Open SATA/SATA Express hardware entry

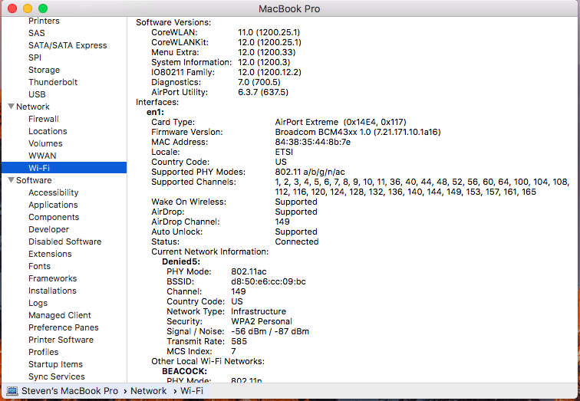68,45
